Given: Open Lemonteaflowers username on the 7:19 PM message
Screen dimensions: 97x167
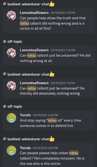Looking at the screenshot, I should pyautogui.click(x=34, y=13).
